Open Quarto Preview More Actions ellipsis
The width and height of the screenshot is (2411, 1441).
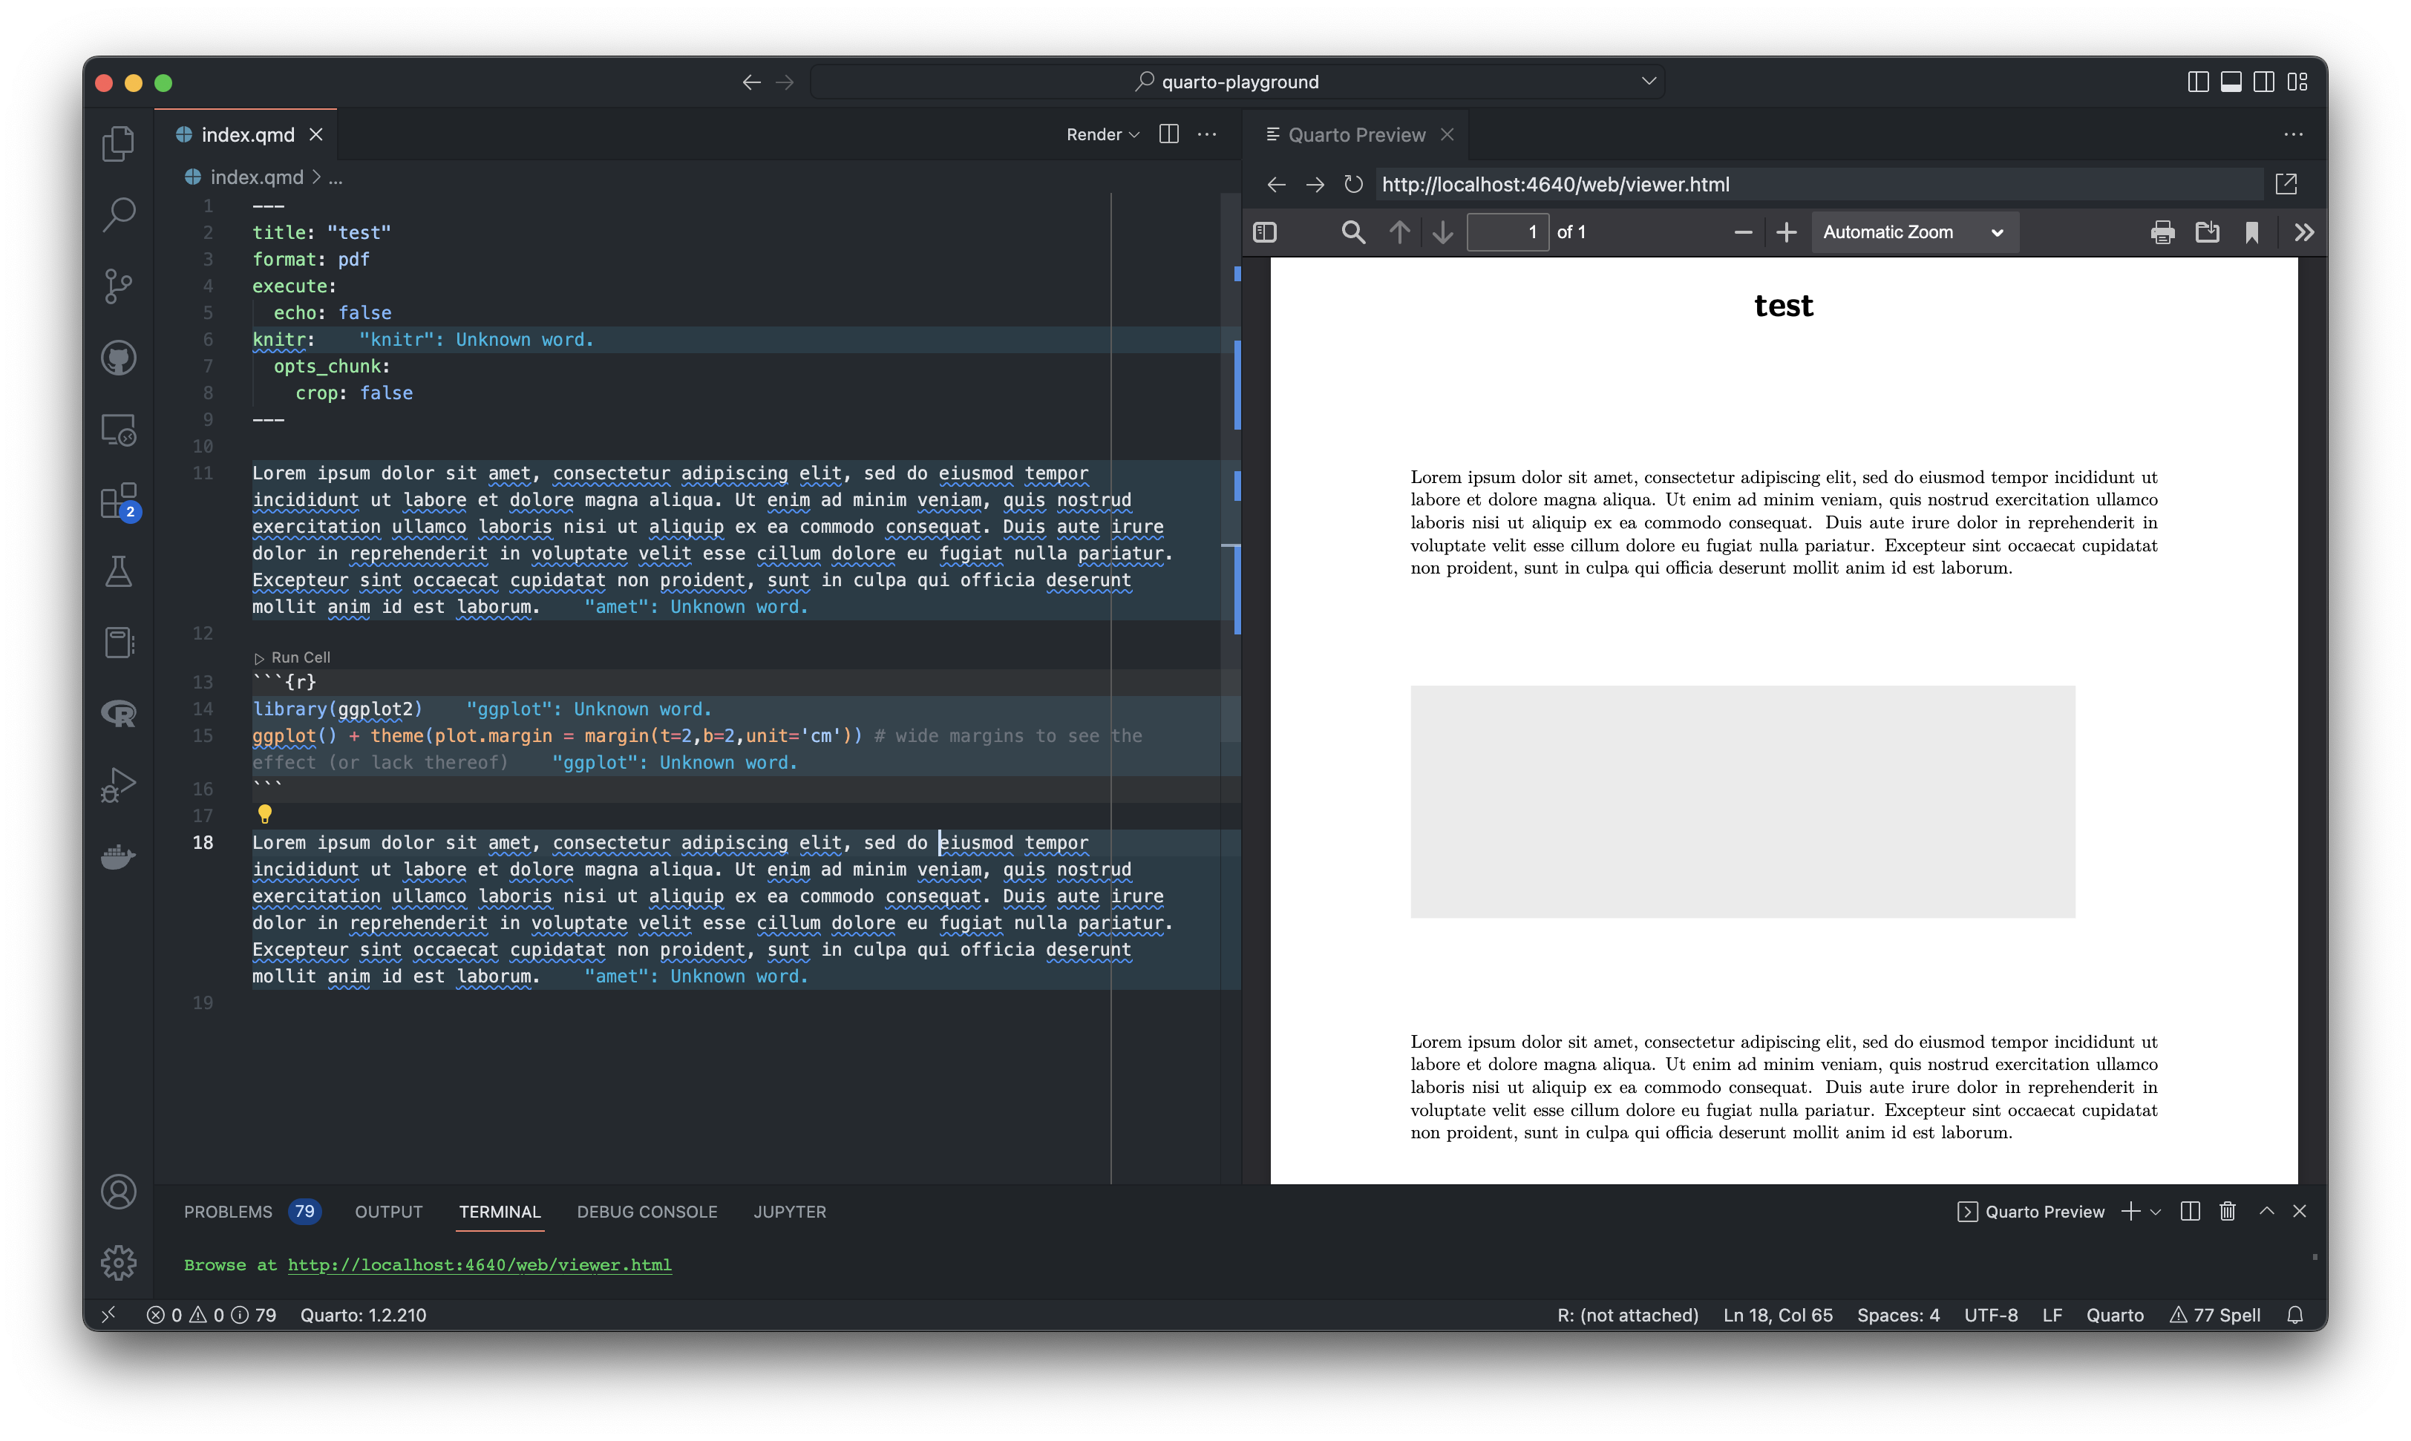(2294, 134)
